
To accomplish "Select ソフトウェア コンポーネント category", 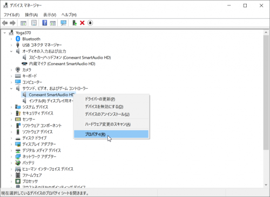I will pos(42,125).
